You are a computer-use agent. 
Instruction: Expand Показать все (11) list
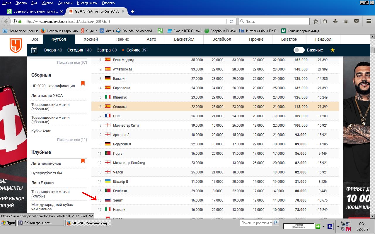[x=72, y=140]
